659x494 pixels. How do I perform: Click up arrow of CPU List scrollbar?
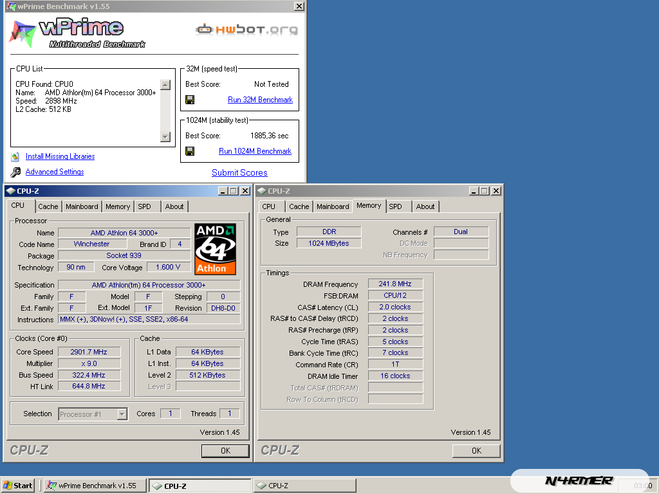pos(165,85)
